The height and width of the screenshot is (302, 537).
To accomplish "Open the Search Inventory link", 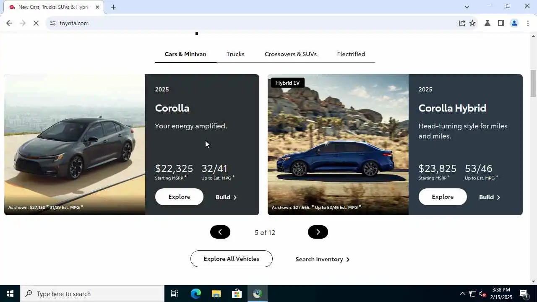I will tap(322, 259).
